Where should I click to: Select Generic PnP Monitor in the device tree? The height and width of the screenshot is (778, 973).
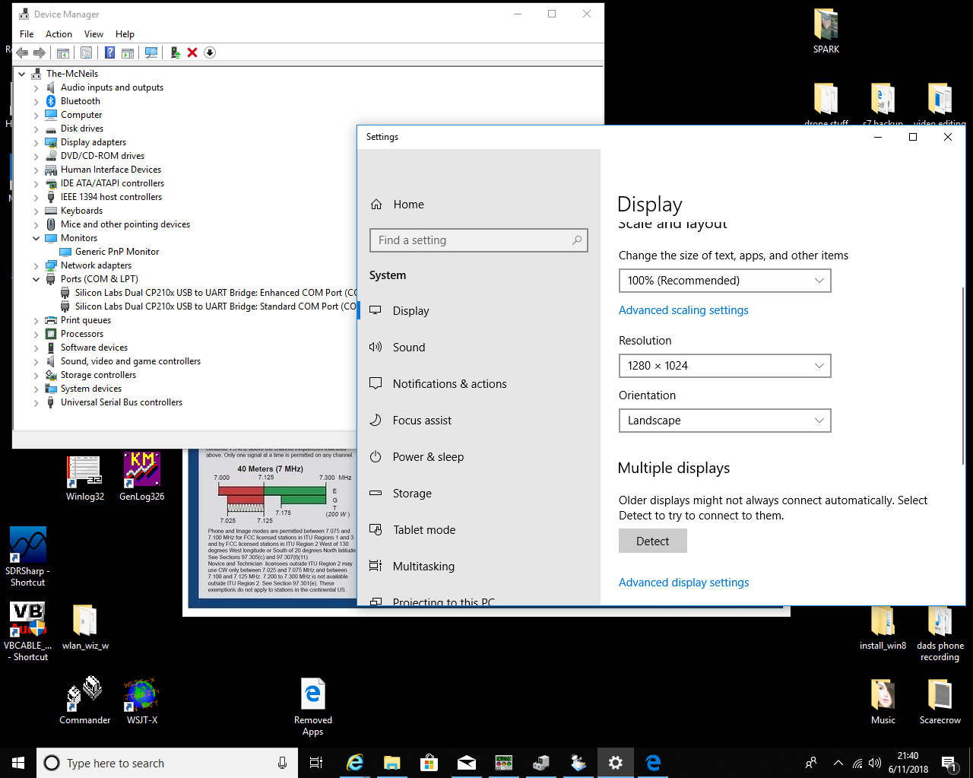pyautogui.click(x=117, y=252)
